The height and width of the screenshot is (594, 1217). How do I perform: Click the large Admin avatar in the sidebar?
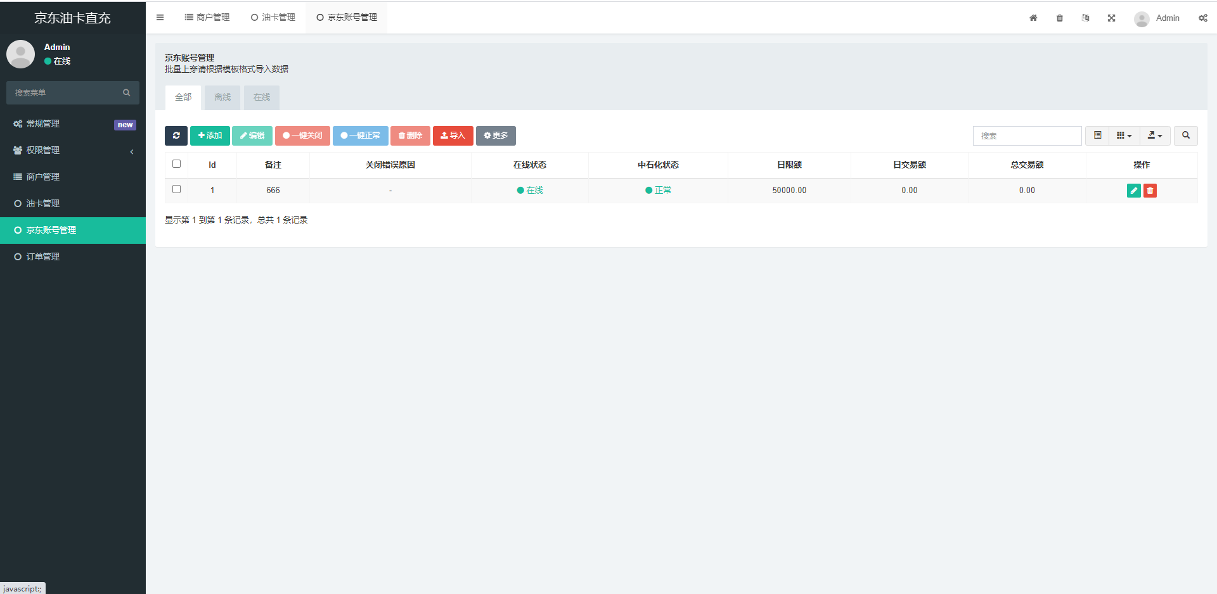20,54
